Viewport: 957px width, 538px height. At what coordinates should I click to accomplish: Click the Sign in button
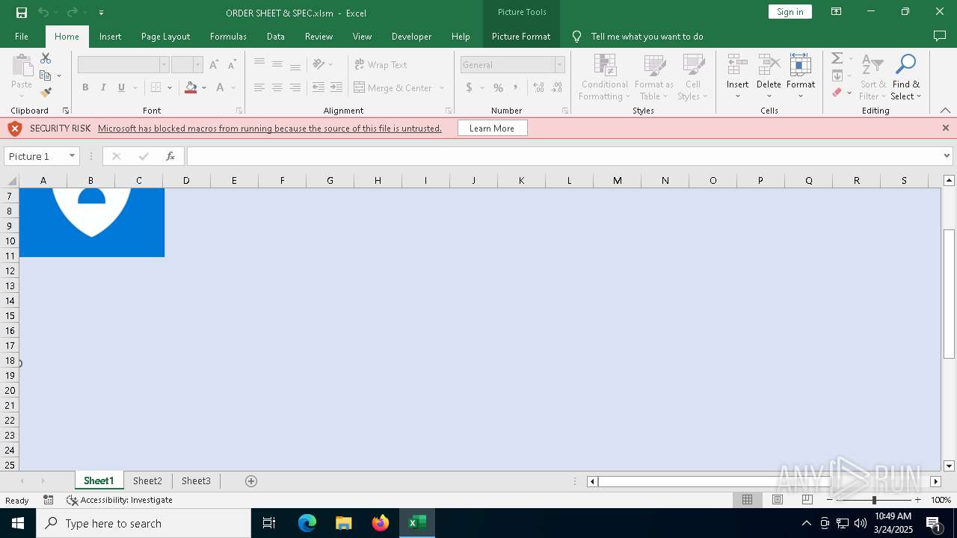(x=790, y=12)
